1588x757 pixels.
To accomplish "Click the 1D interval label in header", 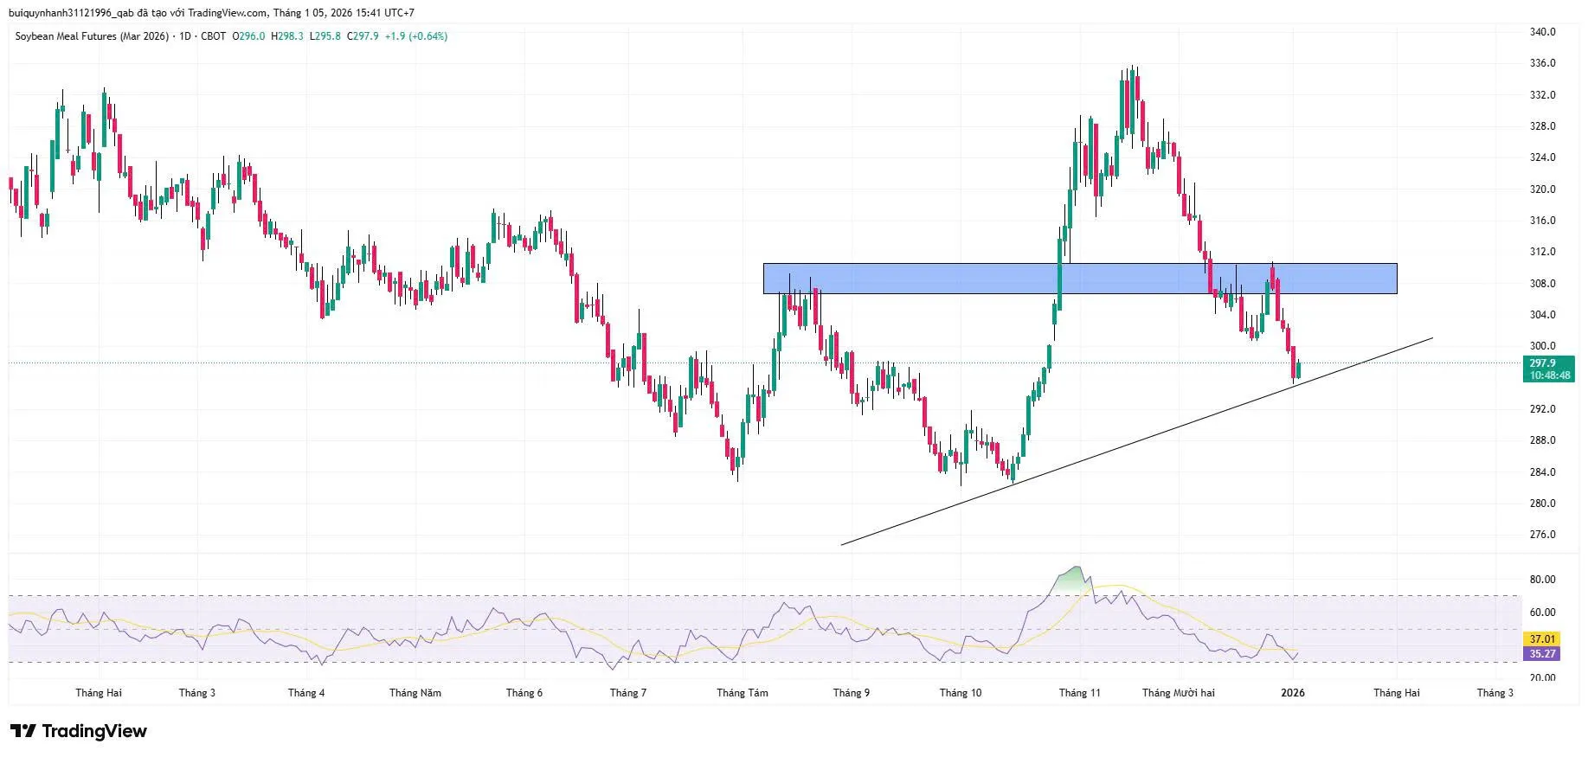I will pos(184,36).
